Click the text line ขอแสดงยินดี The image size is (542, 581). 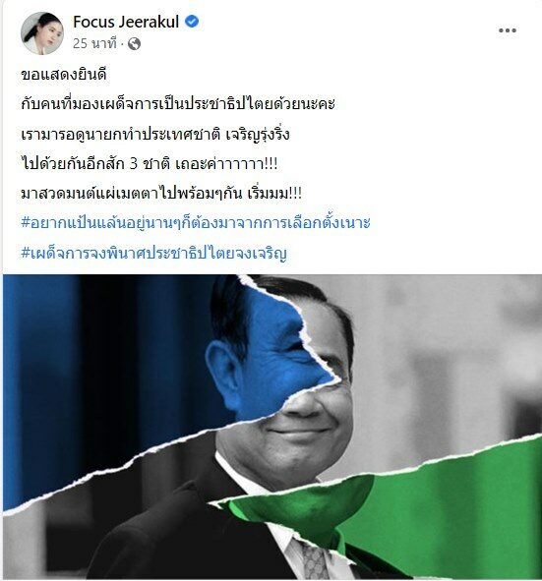pos(64,75)
